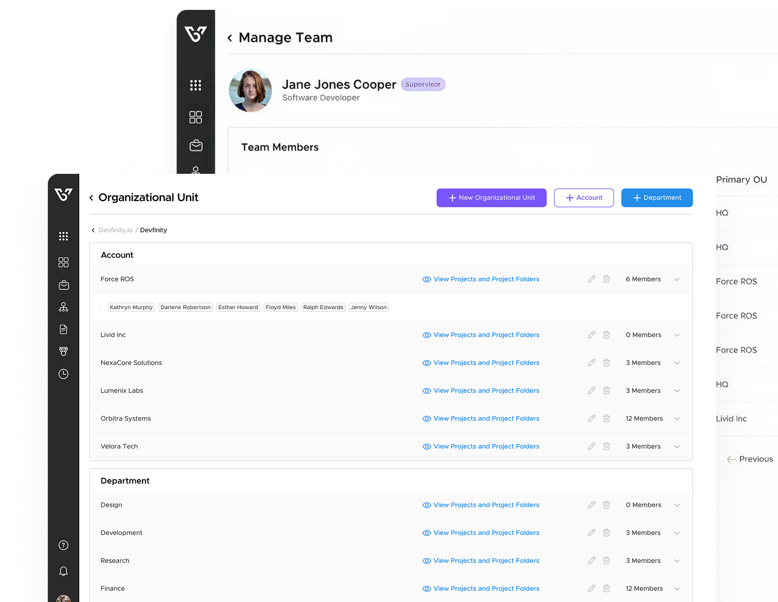
Task: Delete the Livid Inc account
Action: point(607,335)
